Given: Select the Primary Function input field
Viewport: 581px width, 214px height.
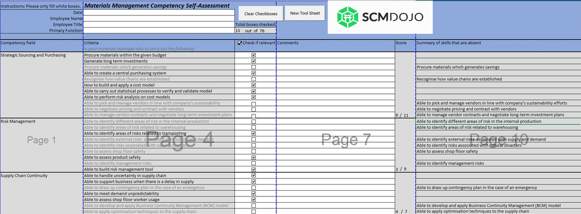Looking at the screenshot, I should pos(159,31).
